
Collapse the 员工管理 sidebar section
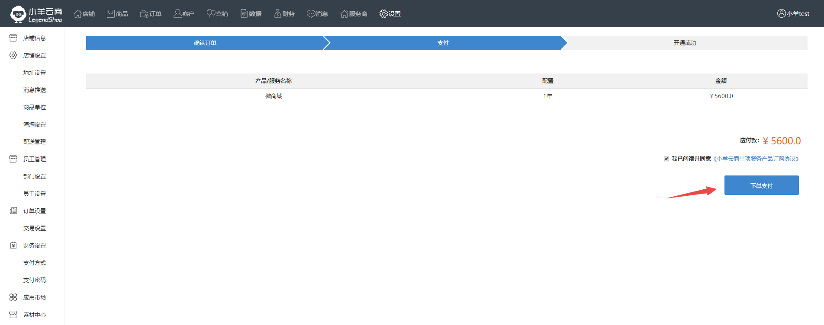pyautogui.click(x=34, y=159)
